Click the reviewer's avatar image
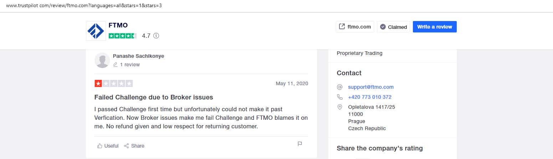 click(x=102, y=60)
